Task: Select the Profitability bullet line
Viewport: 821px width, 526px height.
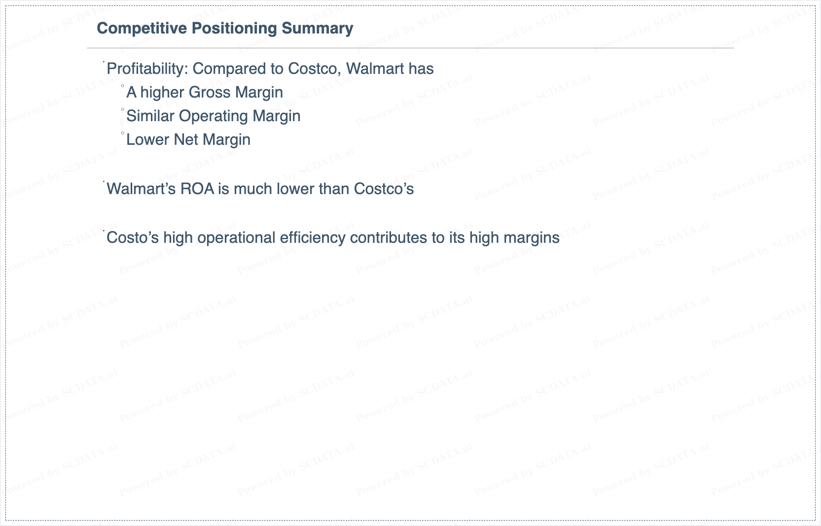Action: coord(270,68)
